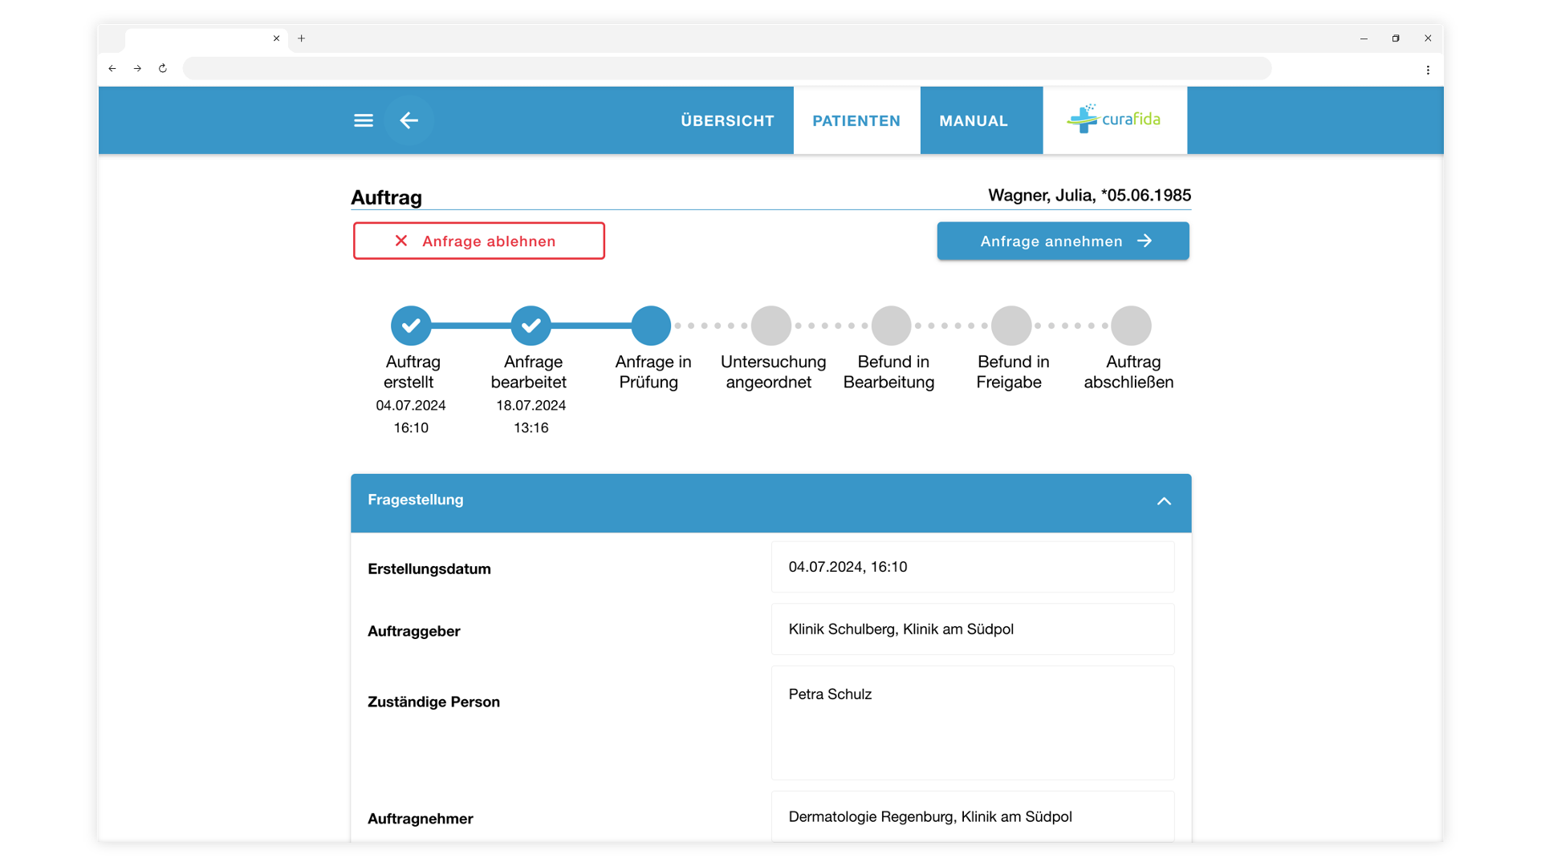Open the MANUAL tab
The height and width of the screenshot is (866, 1541).
(x=974, y=120)
